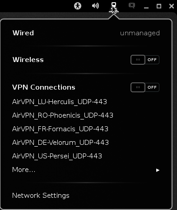Toggle the Wireless switch on
177x210 pixels.
[x=145, y=60]
